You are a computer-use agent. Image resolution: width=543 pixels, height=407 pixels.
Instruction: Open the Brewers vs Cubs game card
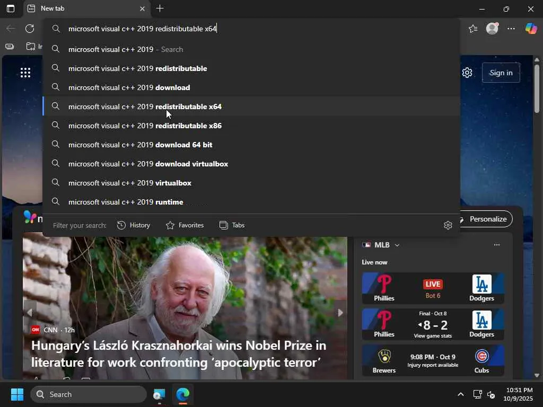[x=433, y=360]
